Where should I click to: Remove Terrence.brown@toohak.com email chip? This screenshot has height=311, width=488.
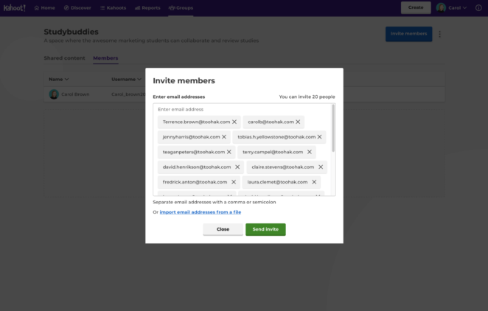tap(234, 122)
